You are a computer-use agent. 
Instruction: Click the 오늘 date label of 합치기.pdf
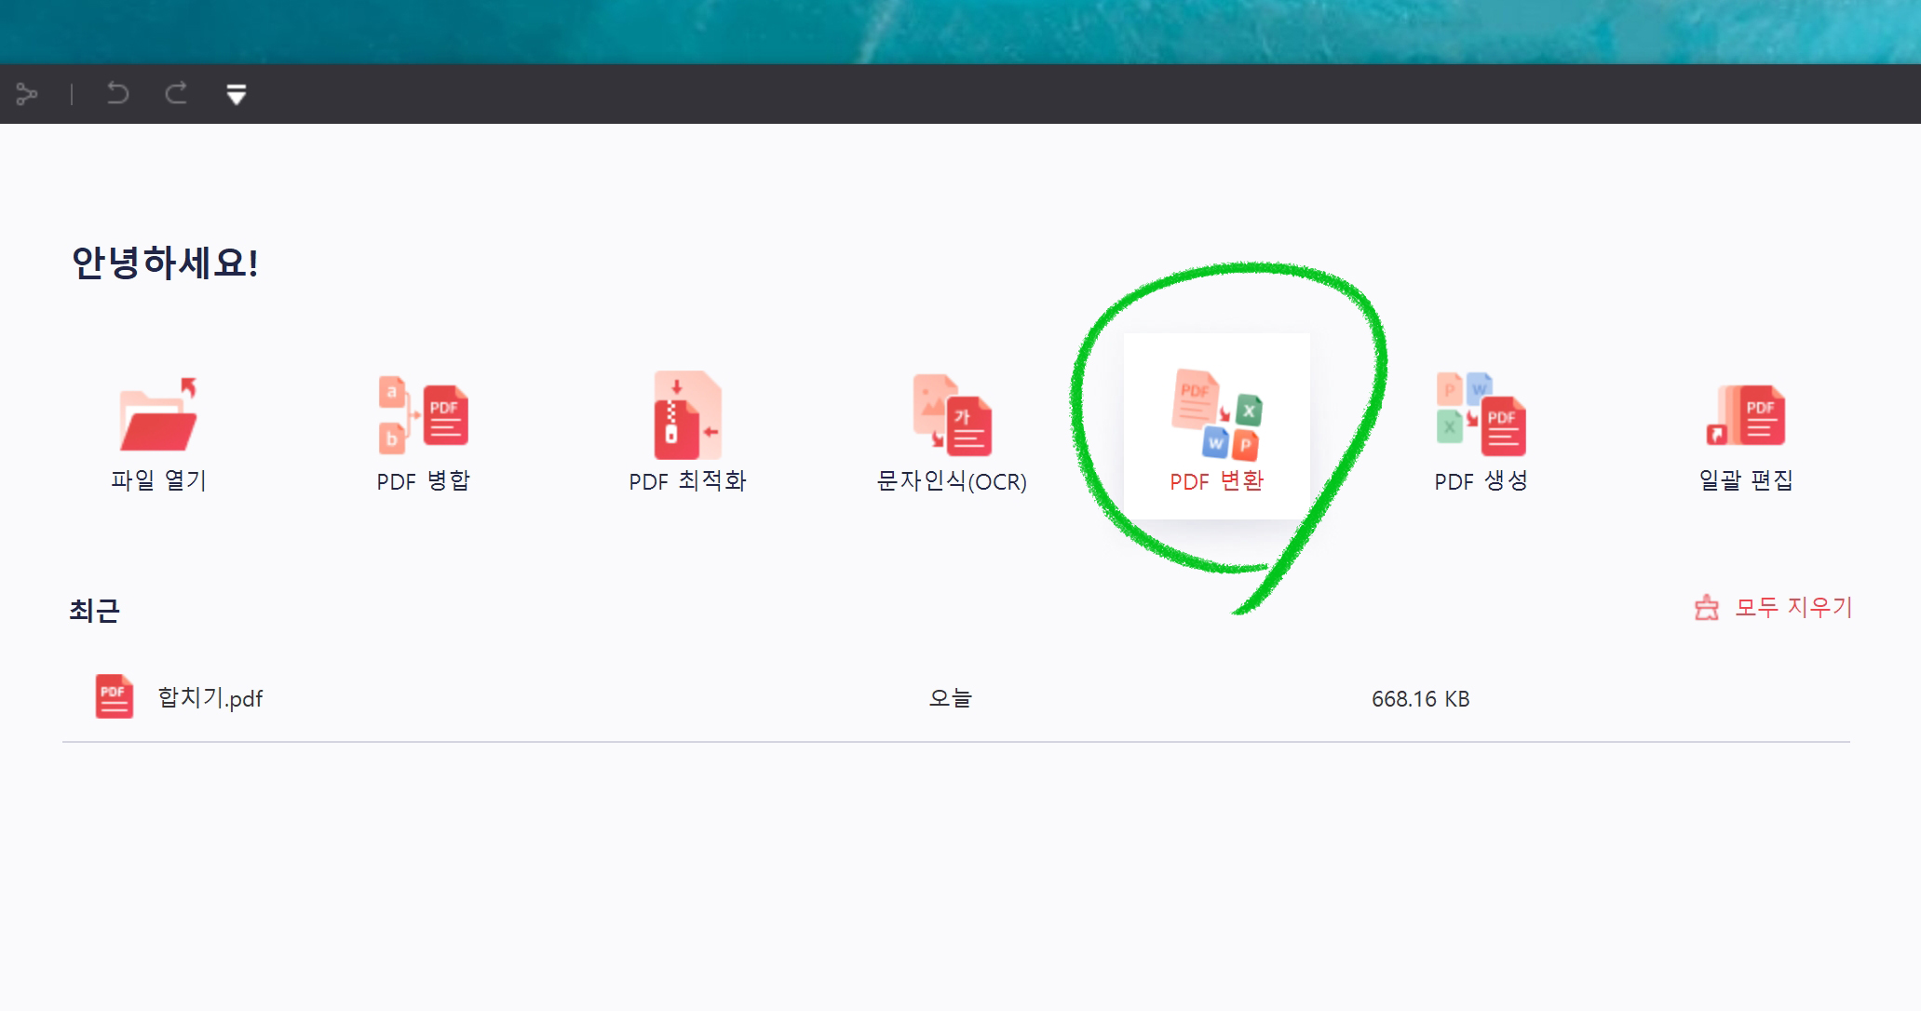tap(950, 697)
